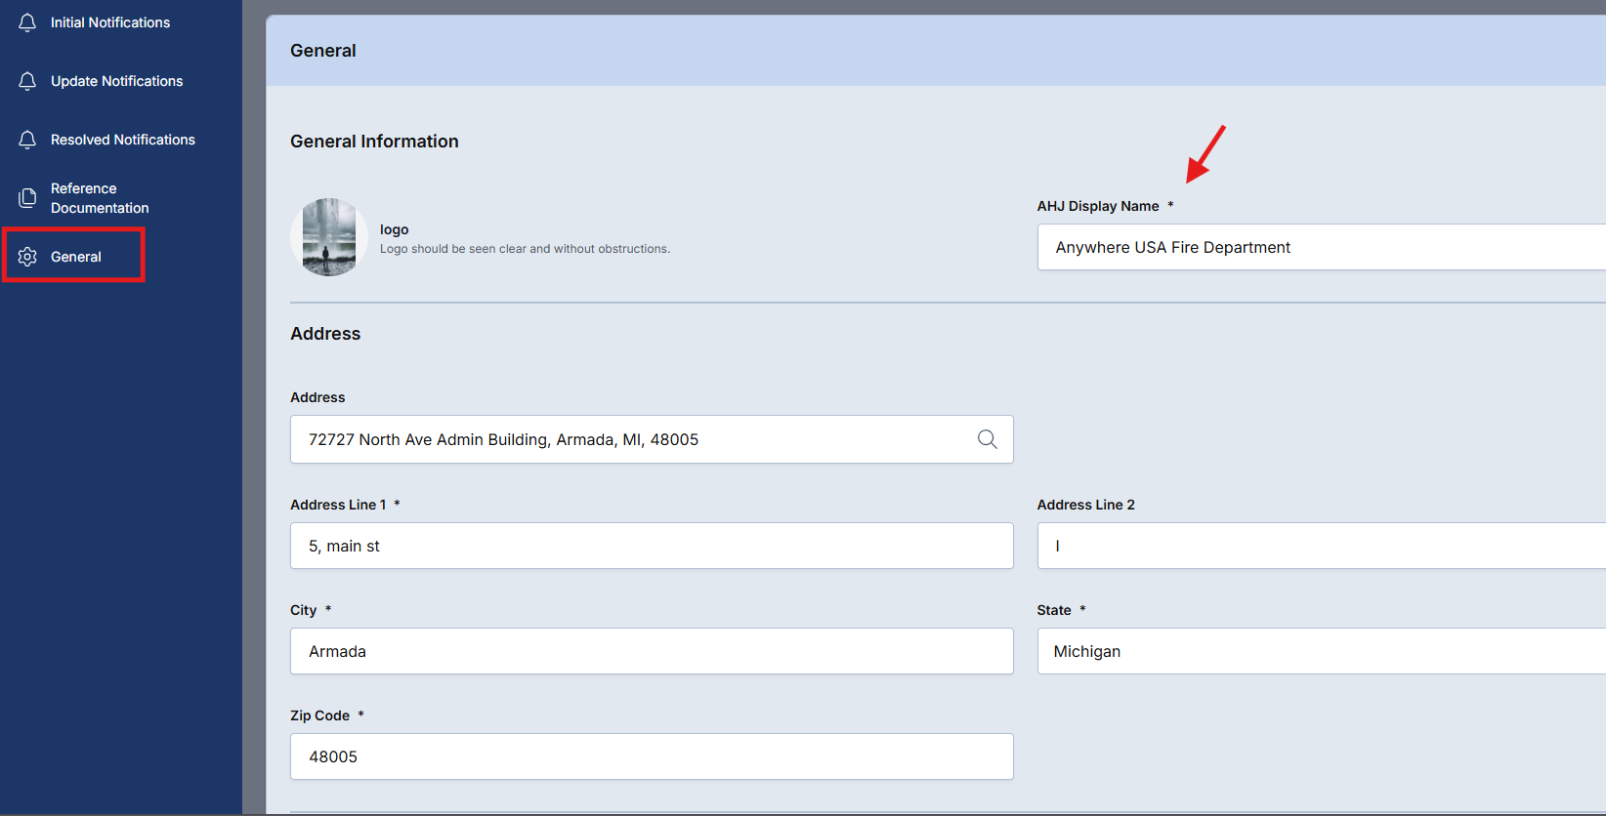
Task: Click the 'General Information' heading text
Action: [374, 142]
